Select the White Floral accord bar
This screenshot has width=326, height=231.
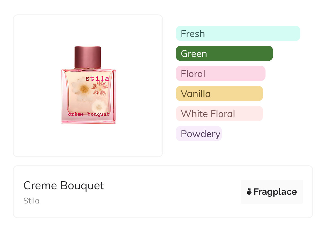click(219, 114)
